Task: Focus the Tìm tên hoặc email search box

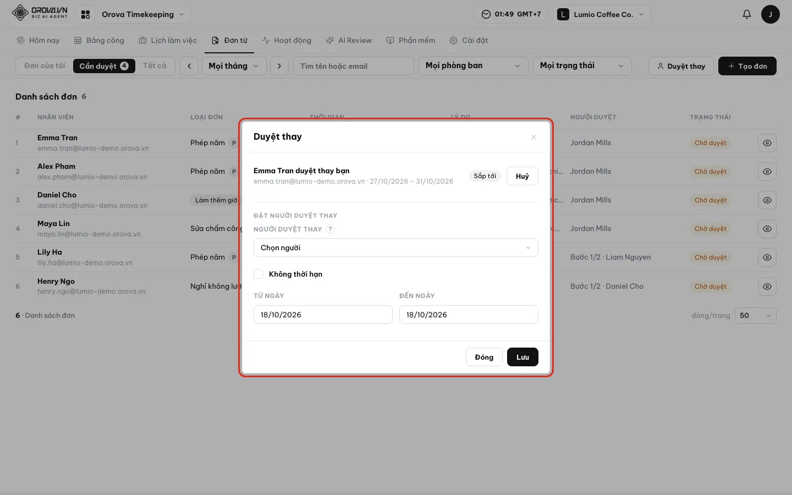Action: click(354, 66)
